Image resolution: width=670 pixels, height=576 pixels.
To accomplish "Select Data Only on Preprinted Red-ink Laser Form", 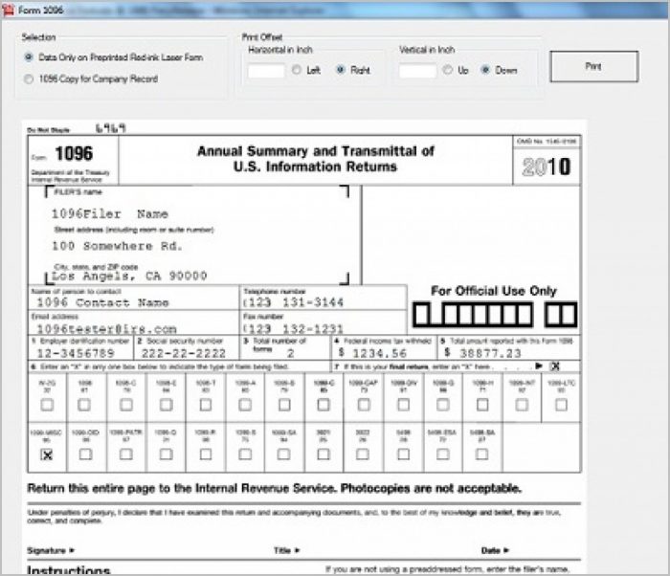I will point(29,57).
